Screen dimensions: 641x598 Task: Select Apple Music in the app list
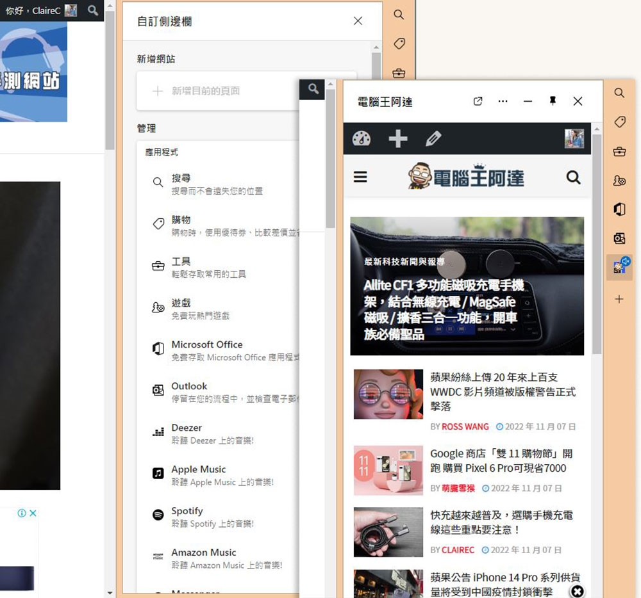tap(198, 469)
